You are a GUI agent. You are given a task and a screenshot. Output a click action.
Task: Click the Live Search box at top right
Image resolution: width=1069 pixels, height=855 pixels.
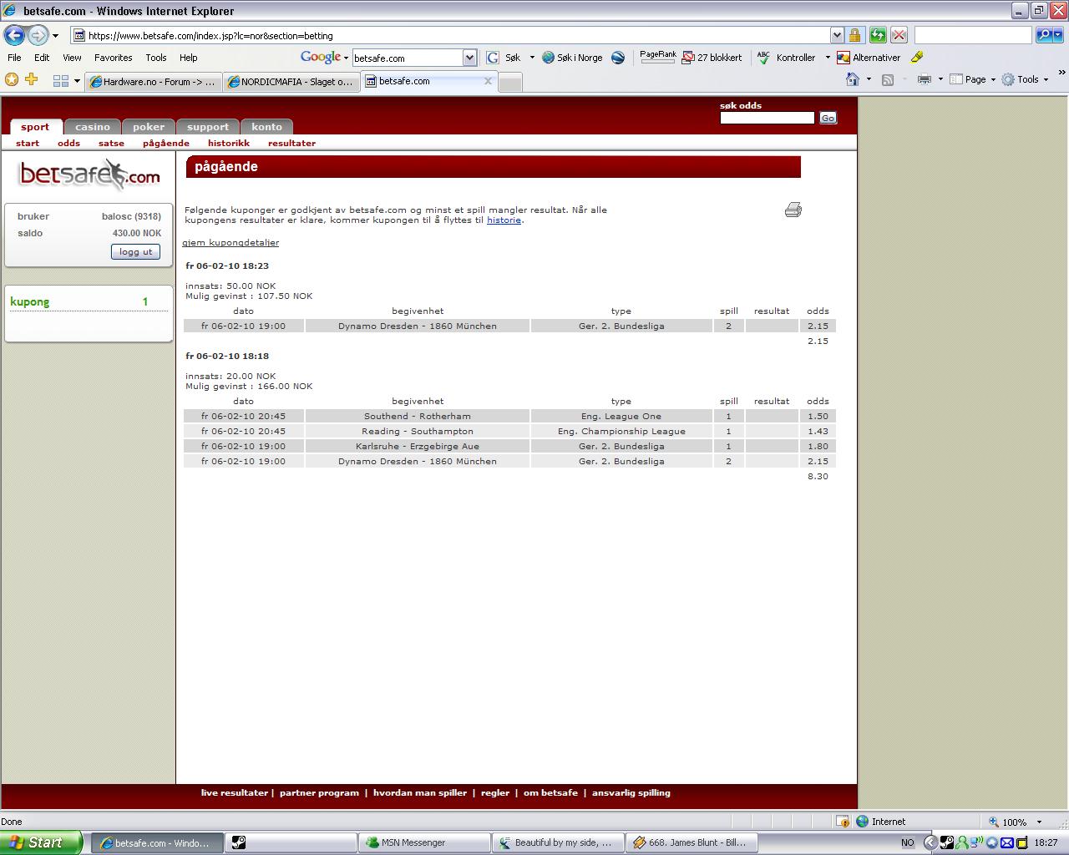[x=973, y=35]
